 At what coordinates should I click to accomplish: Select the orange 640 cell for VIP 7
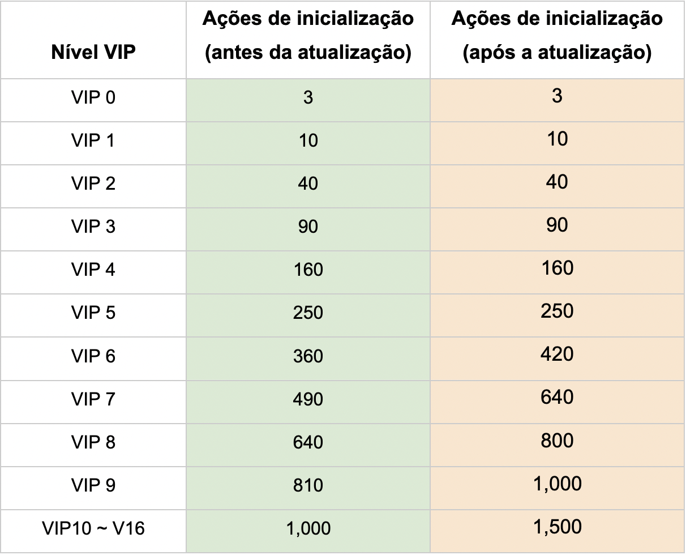557,398
